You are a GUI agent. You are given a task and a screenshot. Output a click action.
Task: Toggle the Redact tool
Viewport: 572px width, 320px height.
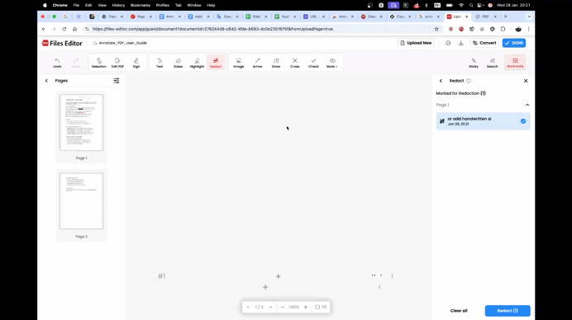pyautogui.click(x=216, y=63)
